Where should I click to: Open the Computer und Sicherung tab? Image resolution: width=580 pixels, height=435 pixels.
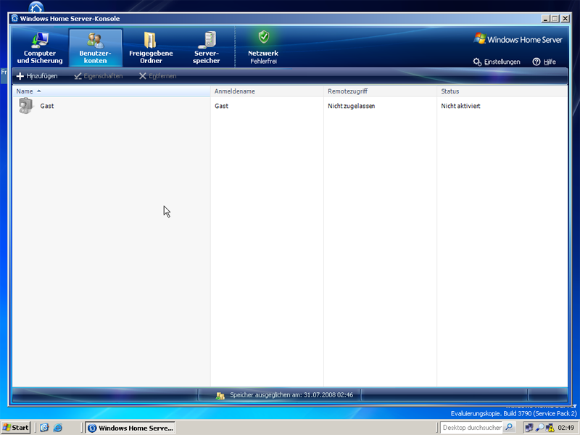pyautogui.click(x=40, y=48)
